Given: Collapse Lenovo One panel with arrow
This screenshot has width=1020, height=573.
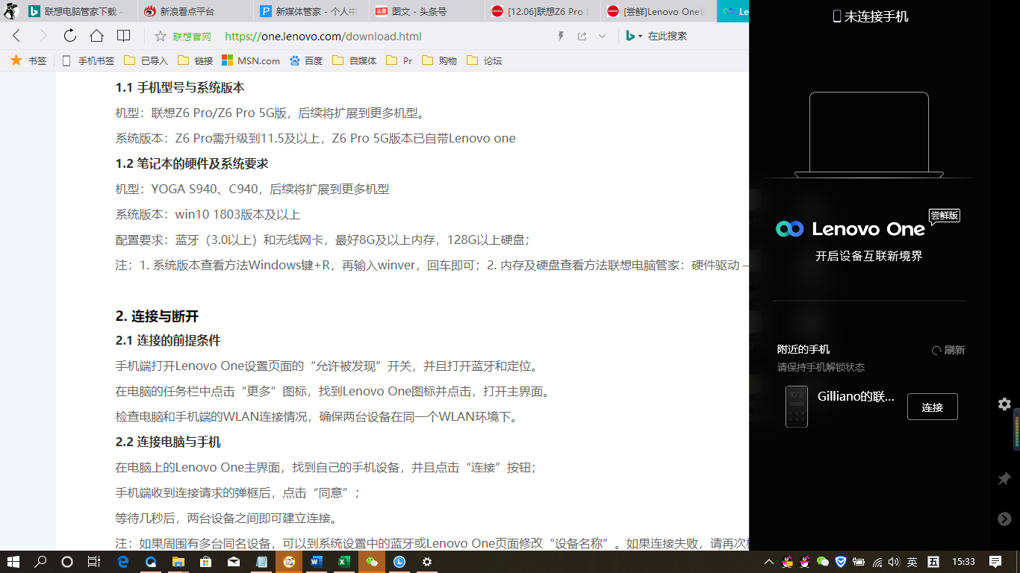Looking at the screenshot, I should [x=1004, y=519].
